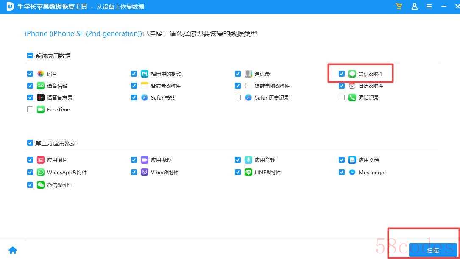
Task: Click the iPhone SE device name text
Action: [x=84, y=34]
